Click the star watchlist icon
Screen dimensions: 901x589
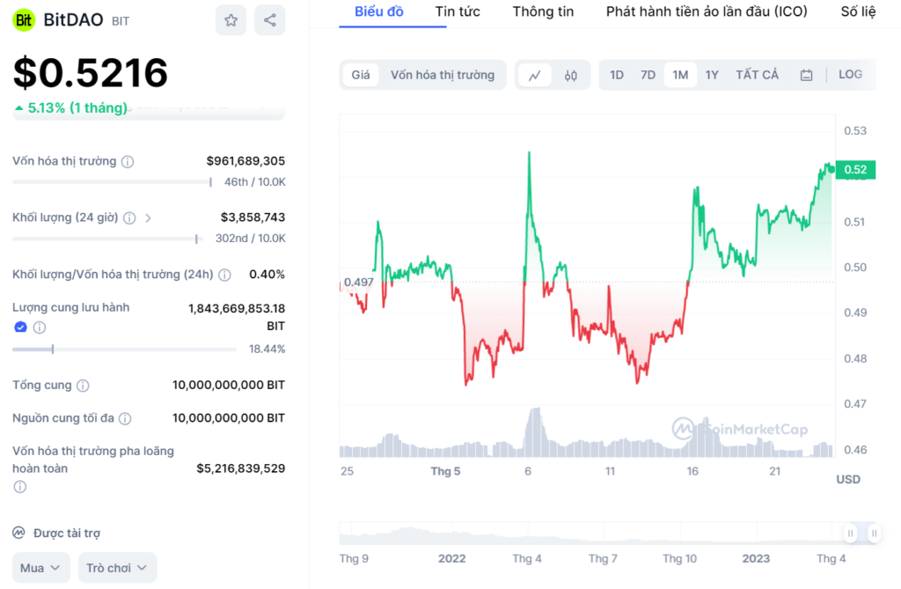coord(231,20)
